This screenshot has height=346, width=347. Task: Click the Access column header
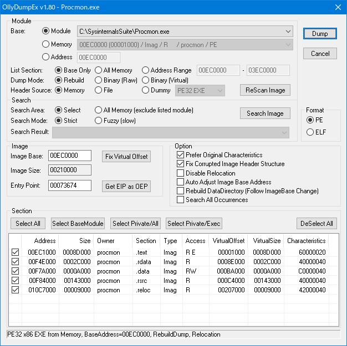tap(196, 241)
